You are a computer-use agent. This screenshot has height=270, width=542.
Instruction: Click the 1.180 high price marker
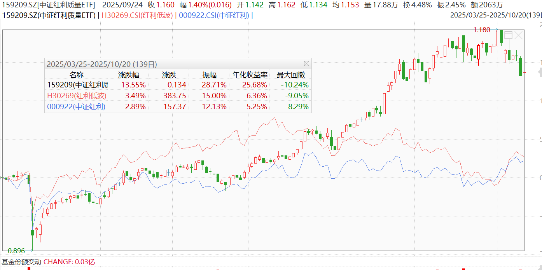point(481,30)
